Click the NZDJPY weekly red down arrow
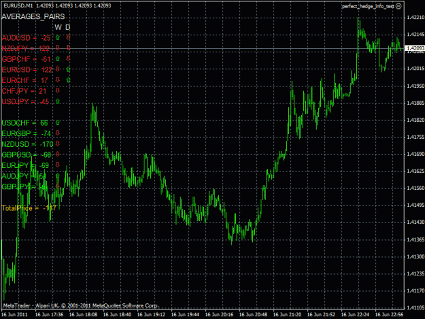The width and height of the screenshot is (425, 319). (x=58, y=48)
